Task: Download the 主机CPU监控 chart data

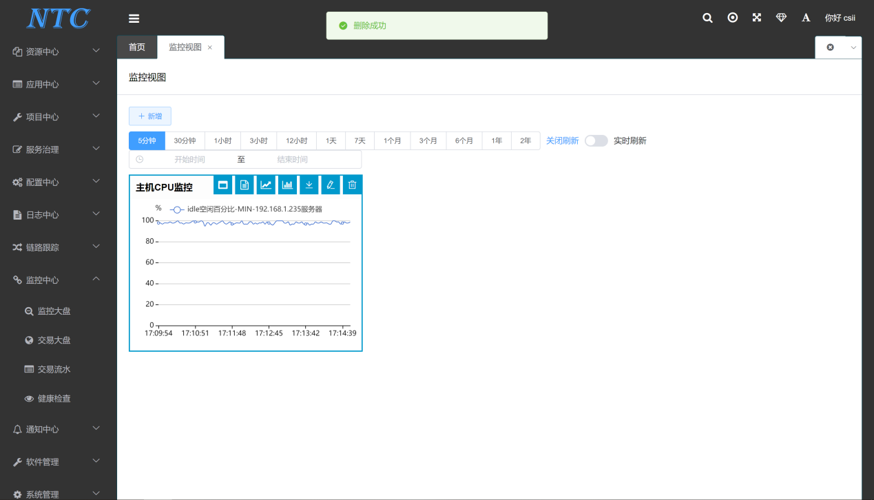Action: click(x=309, y=185)
